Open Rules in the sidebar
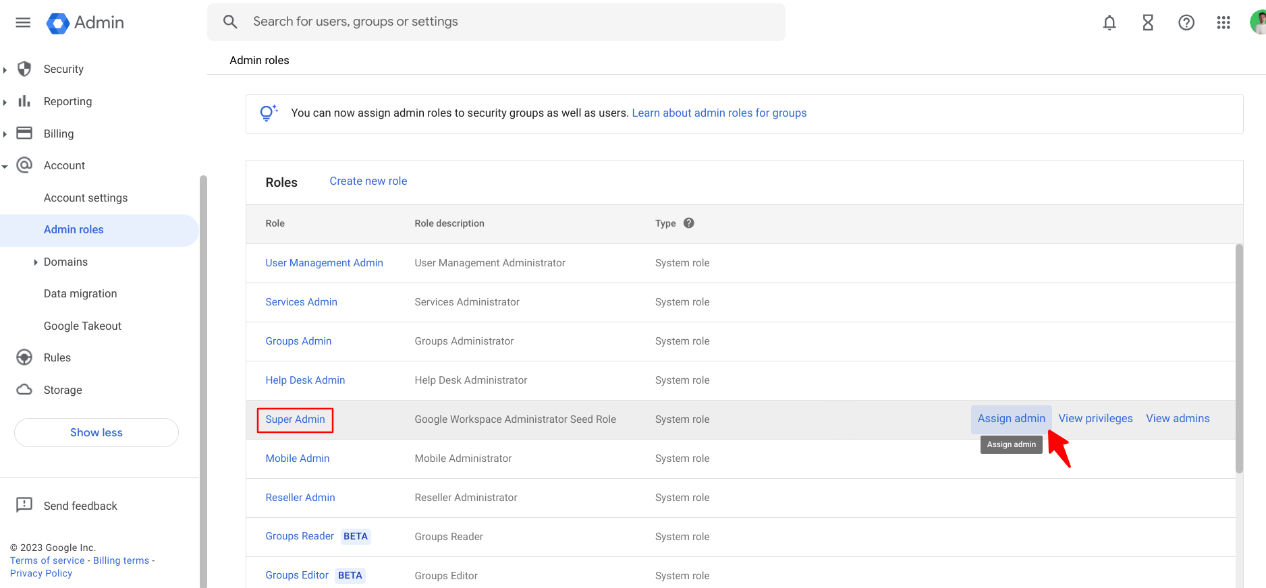1266x588 pixels. coord(57,357)
